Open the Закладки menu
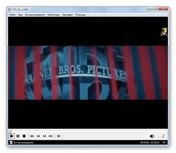 [x=67, y=15]
